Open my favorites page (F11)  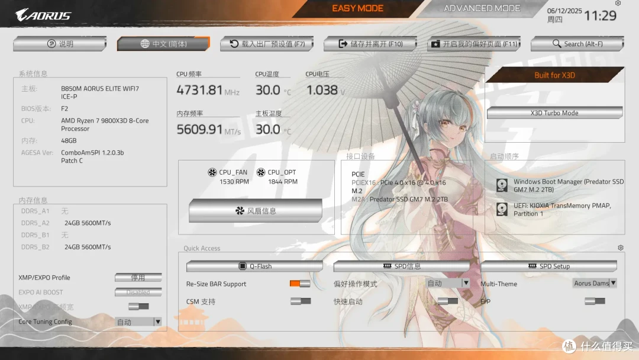(474, 44)
